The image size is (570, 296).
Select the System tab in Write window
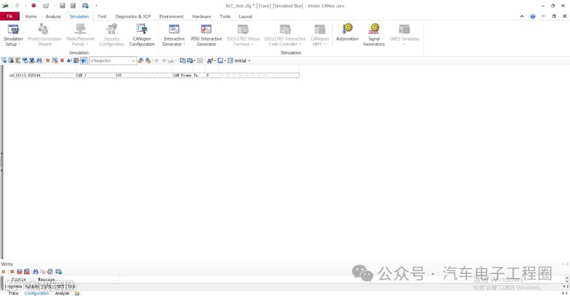pos(32,287)
